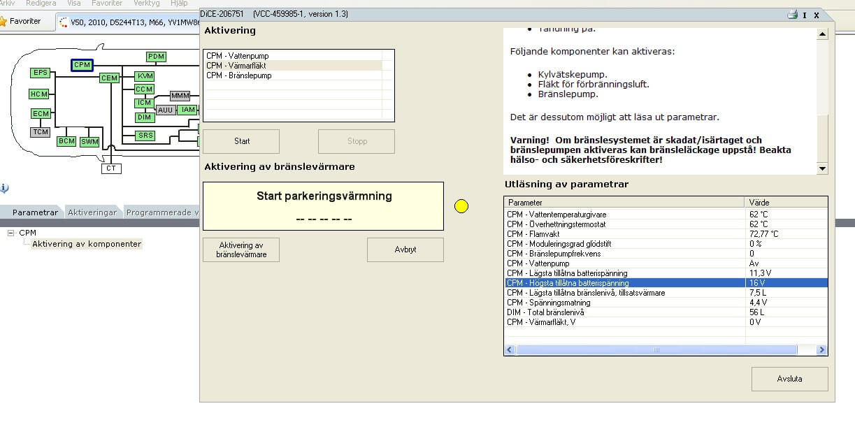Select the CEM module node
855x427 pixels.
coord(109,78)
